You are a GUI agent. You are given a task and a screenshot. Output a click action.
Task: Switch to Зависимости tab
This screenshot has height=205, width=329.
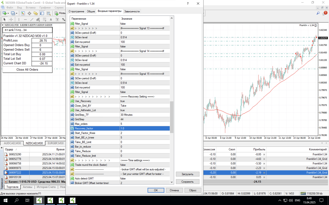132,11
